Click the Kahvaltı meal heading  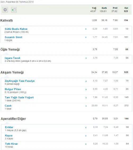[7, 20]
